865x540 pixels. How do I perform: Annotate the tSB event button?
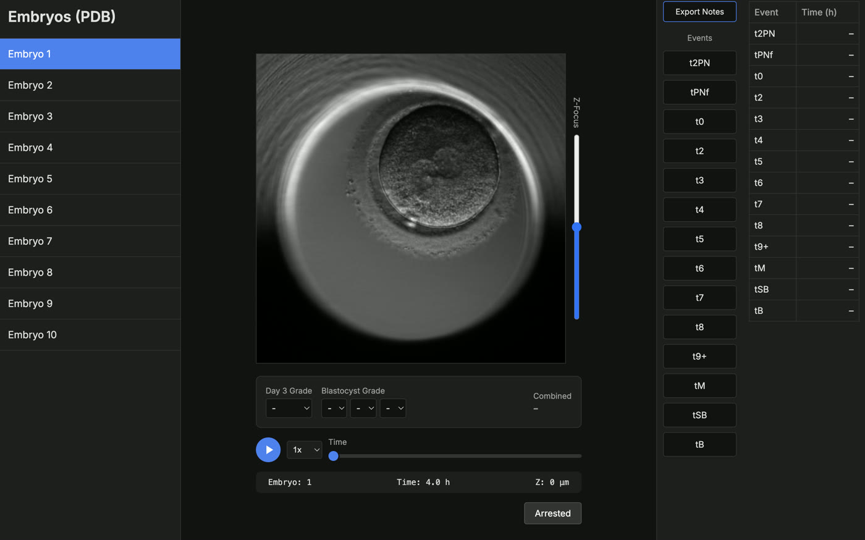pos(699,415)
